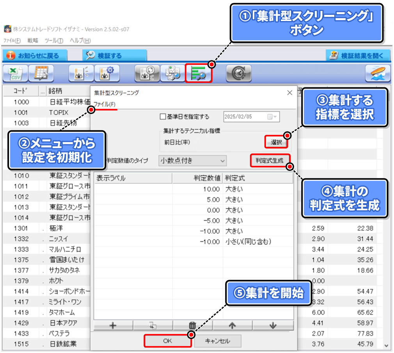The width and height of the screenshot is (394, 353).
Task: Click the 2025/02/05 date field
Action: click(252, 117)
